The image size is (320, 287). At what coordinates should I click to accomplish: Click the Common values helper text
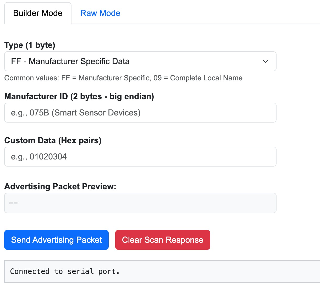[x=123, y=78]
